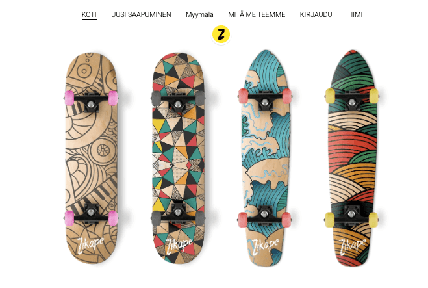Image resolution: width=428 pixels, height=288 pixels.
Task: Click Zikape logo on the triangle-pattern skateboard
Action: coord(179,246)
